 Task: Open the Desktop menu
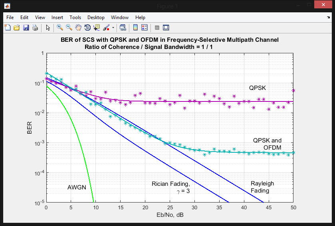tap(96, 18)
